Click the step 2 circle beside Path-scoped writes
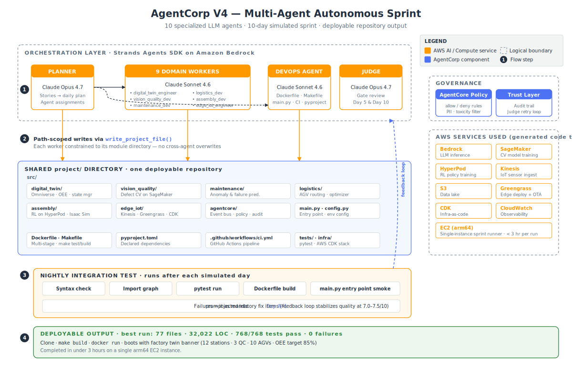Viewport: 572px width, 367px height. [x=25, y=139]
